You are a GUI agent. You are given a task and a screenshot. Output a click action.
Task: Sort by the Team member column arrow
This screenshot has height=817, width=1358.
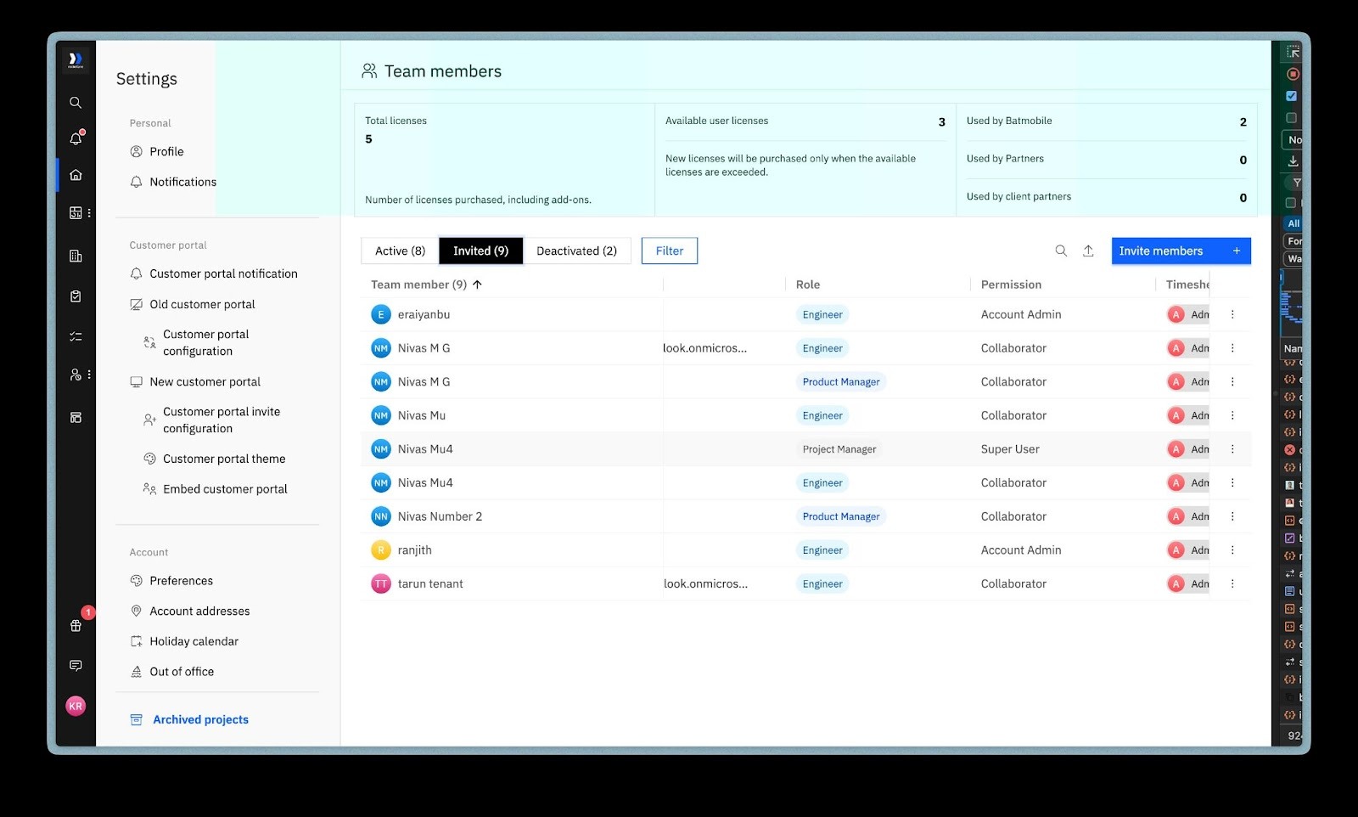click(477, 285)
